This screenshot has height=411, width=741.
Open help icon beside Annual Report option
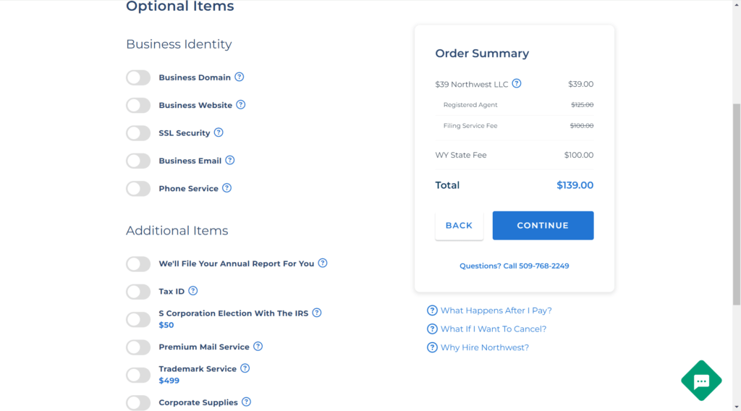[x=322, y=263]
